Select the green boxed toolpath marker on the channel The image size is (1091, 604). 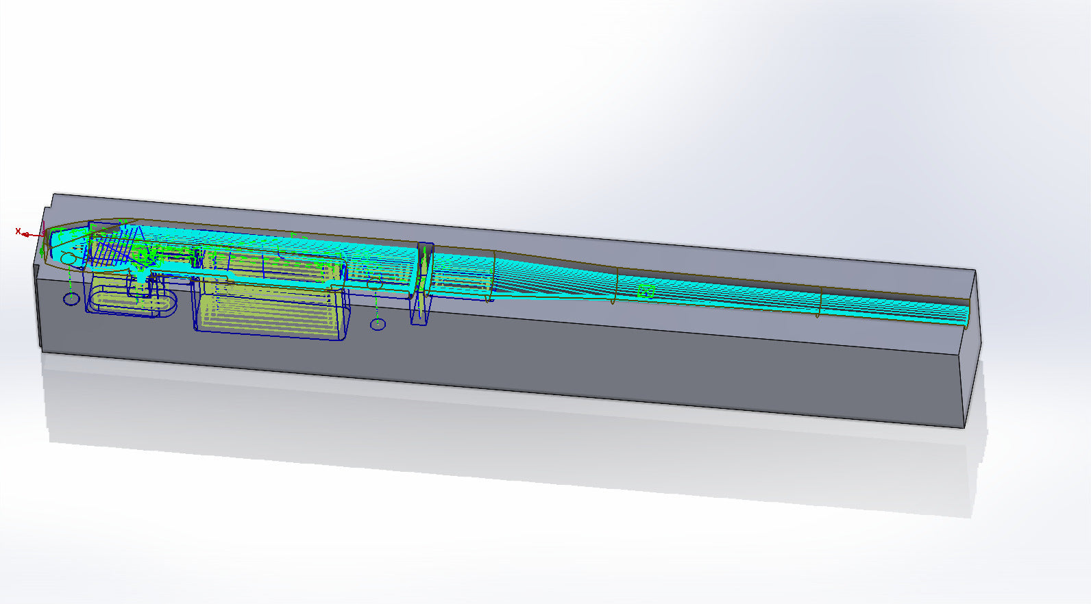coord(646,292)
